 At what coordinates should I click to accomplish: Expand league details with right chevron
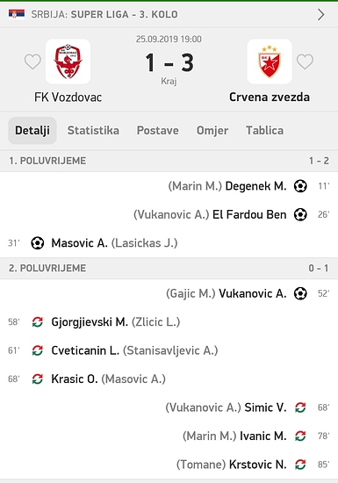pyautogui.click(x=320, y=14)
